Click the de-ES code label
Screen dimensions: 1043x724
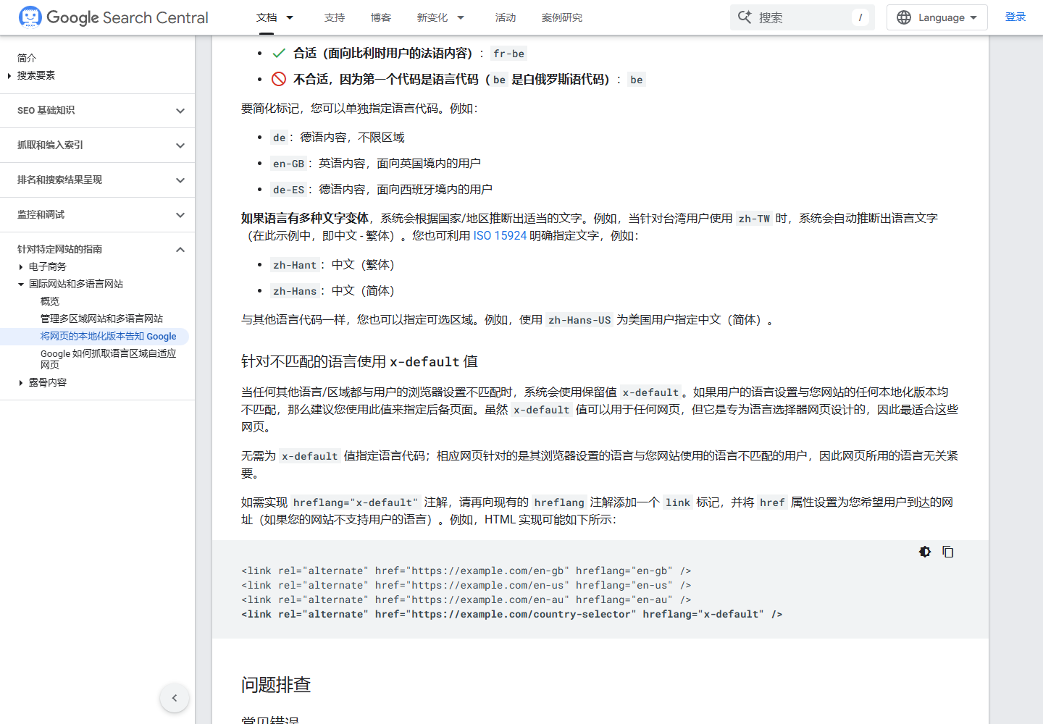pyautogui.click(x=288, y=190)
